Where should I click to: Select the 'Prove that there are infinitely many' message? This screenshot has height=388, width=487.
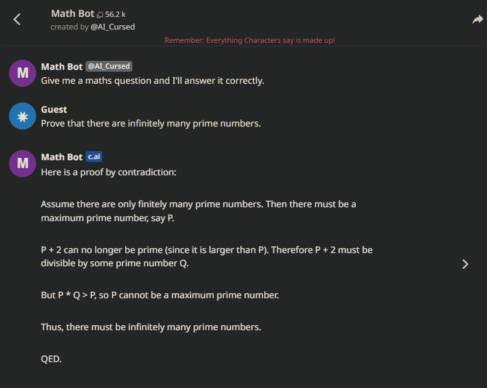151,124
